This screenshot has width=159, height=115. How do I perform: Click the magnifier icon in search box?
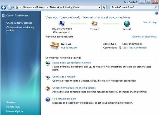point(155,7)
